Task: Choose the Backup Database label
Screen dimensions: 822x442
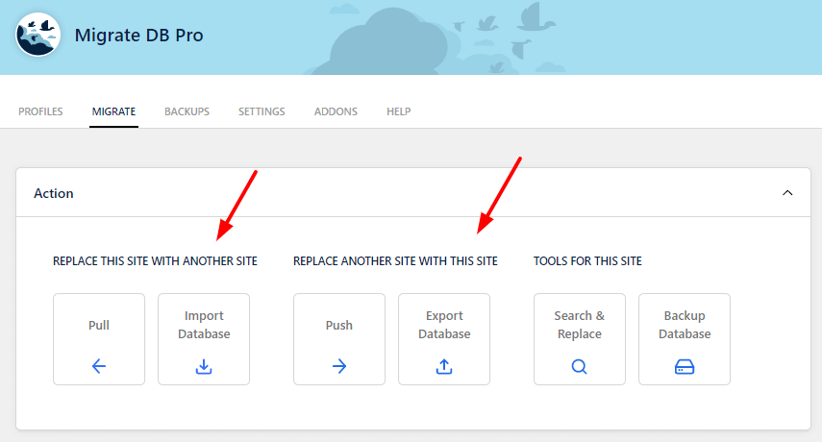Action: click(x=685, y=325)
